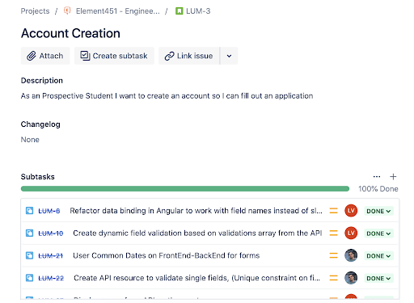Open the Create dynamic field validation subtask
This screenshot has height=303, width=414.
coord(197,233)
